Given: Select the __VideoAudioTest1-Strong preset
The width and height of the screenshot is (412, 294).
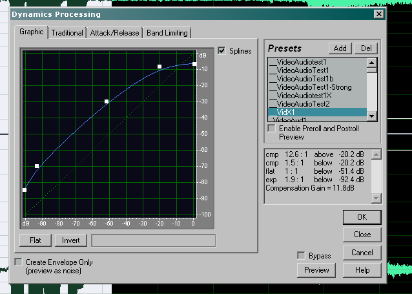Looking at the screenshot, I should (x=318, y=87).
